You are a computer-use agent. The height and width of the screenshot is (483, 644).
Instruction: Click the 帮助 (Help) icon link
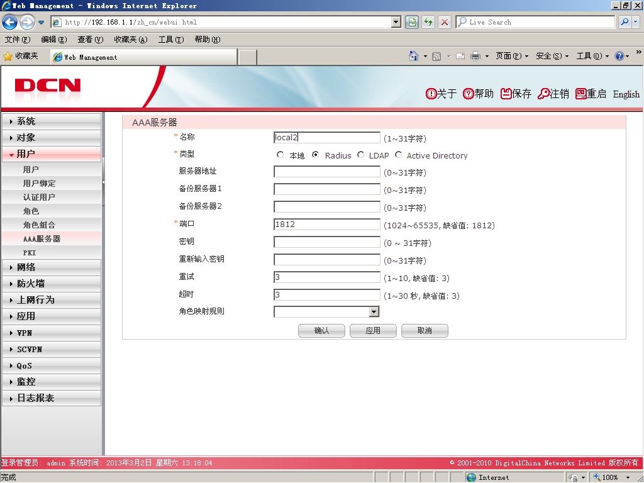tap(478, 94)
